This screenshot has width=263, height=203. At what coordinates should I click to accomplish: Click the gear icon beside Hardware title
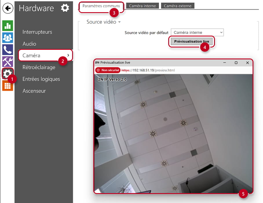tap(65, 8)
